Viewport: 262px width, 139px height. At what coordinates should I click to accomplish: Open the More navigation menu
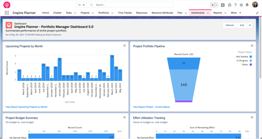tap(236, 13)
